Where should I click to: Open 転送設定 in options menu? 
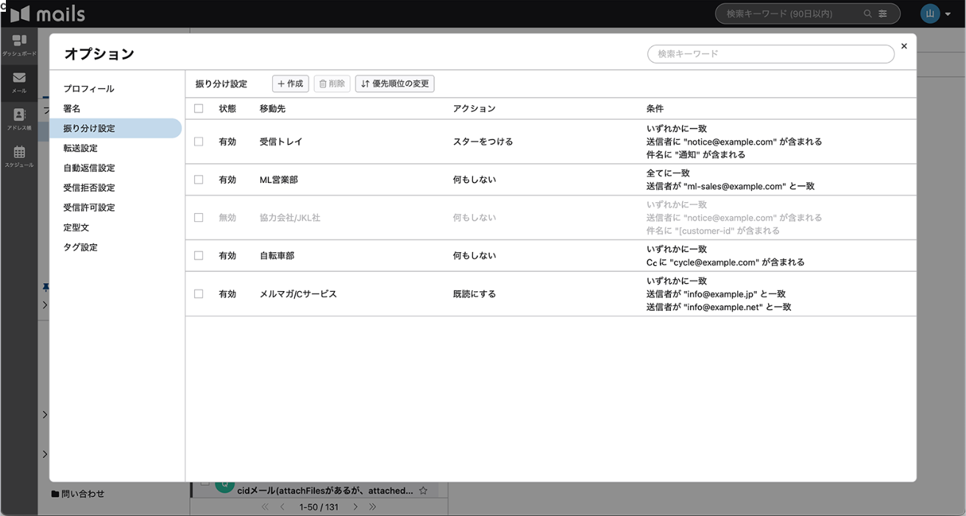tap(80, 148)
